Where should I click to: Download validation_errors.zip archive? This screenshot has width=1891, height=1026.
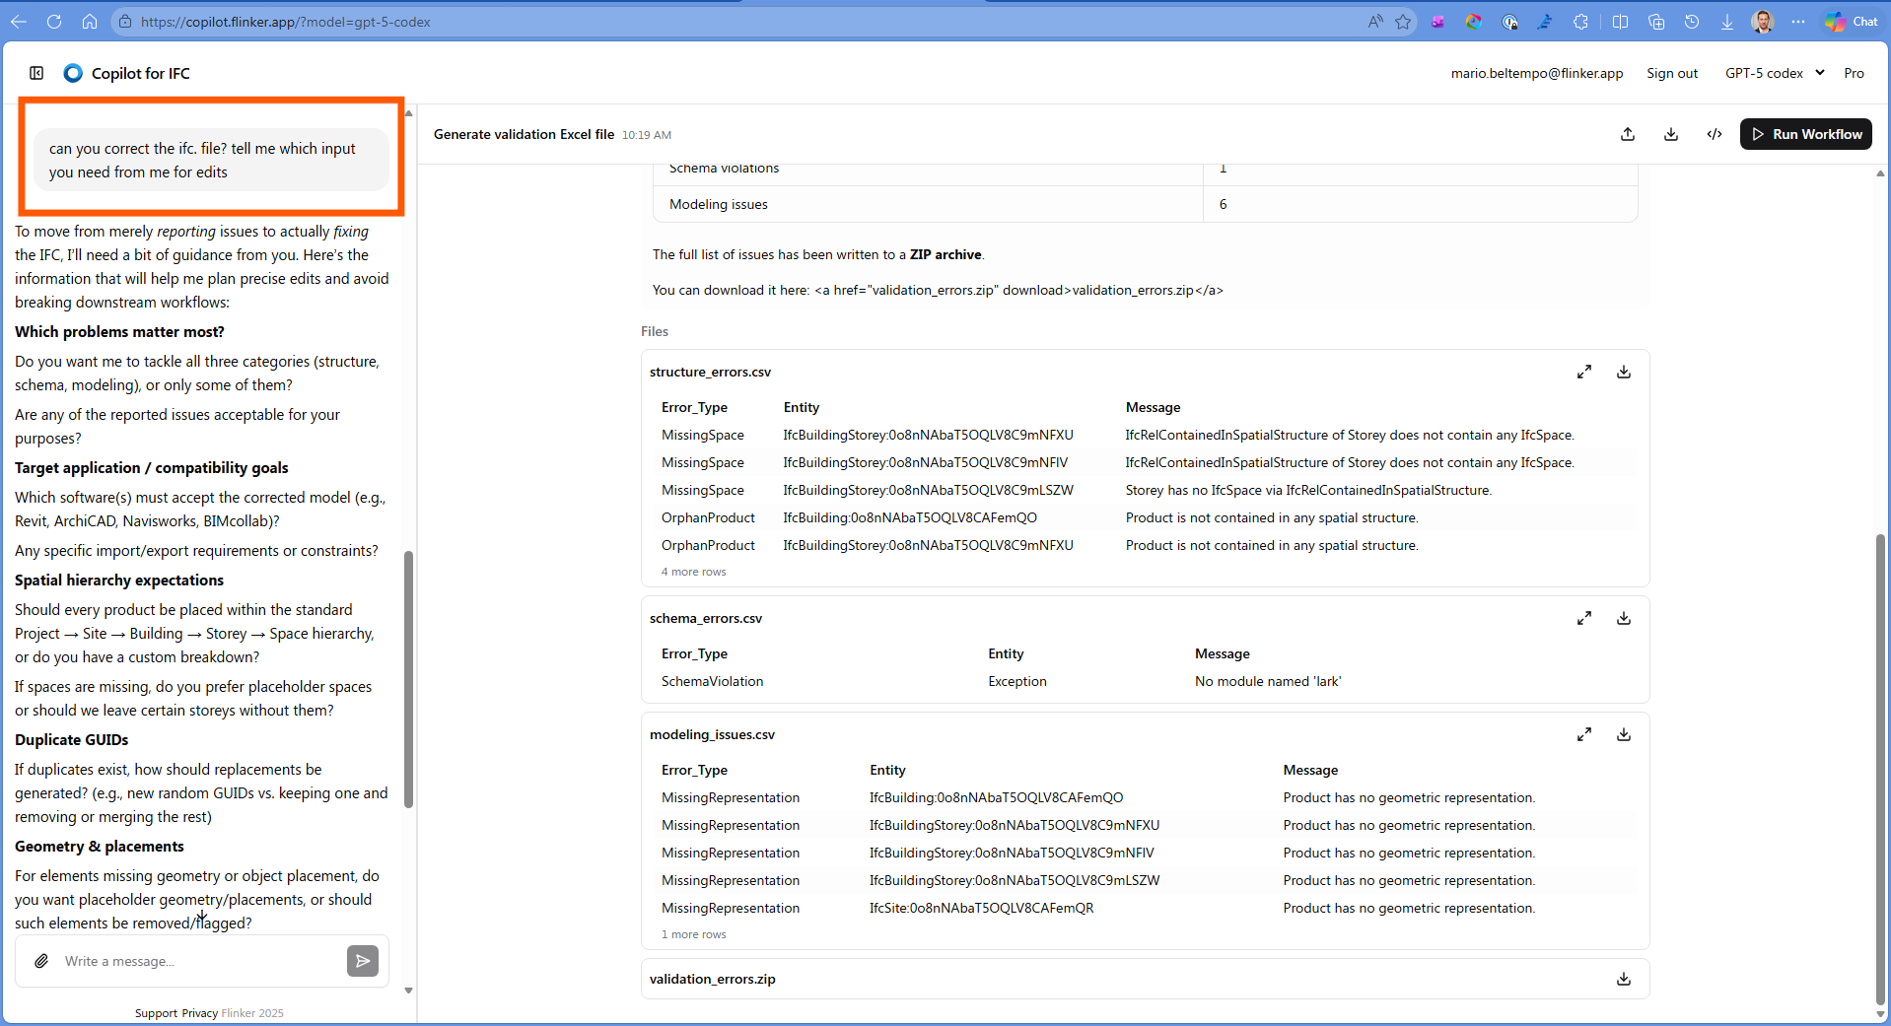click(1624, 979)
